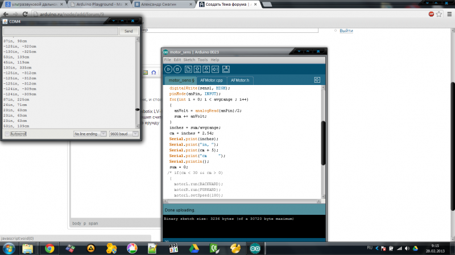Open the Windows Start button
Image resolution: width=455 pixels, height=255 pixels.
point(9,249)
